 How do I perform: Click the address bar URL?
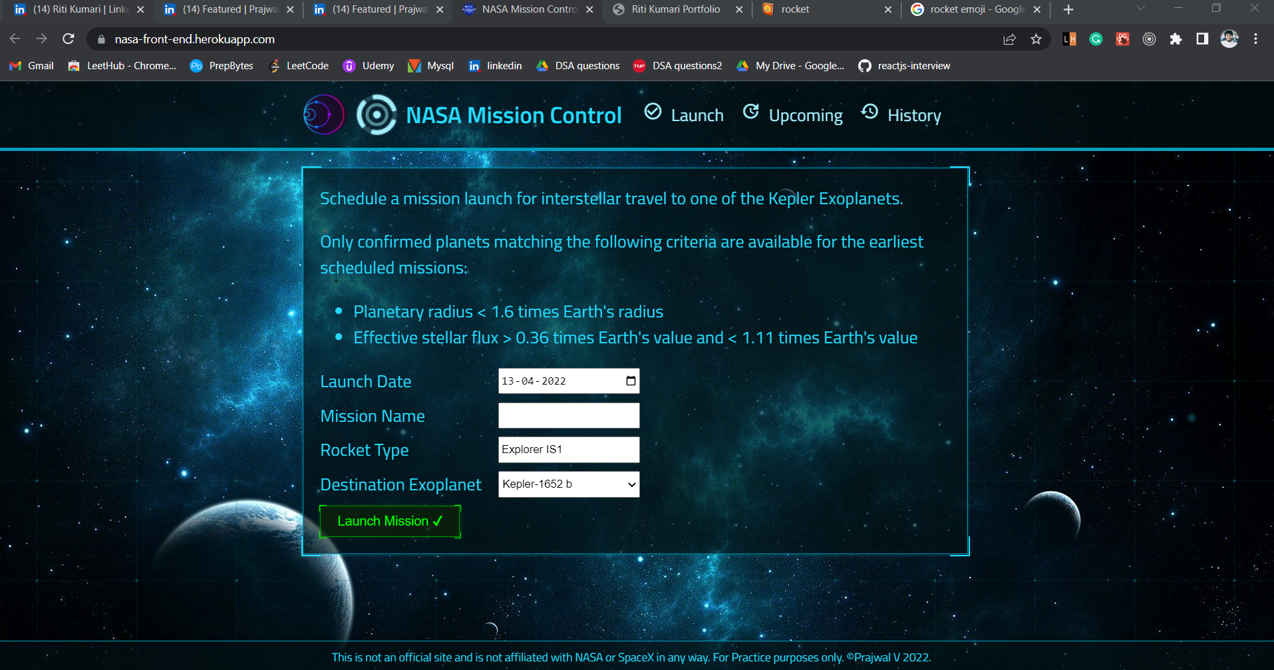[x=195, y=39]
